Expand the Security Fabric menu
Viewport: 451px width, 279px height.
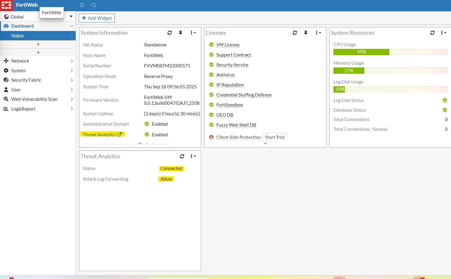72,80
